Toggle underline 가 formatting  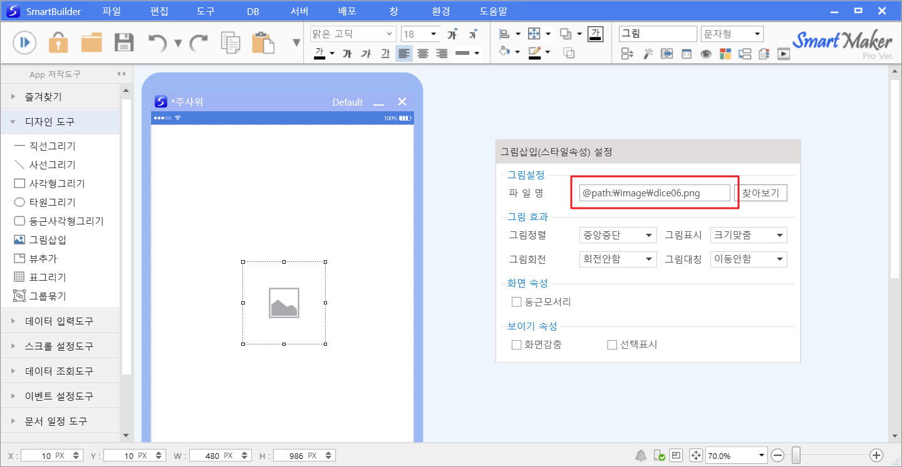pyautogui.click(x=385, y=53)
